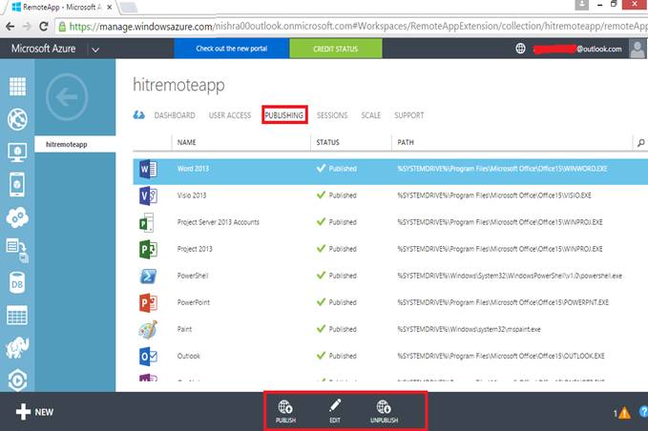648x431 pixels.
Task: Select the Project Server 2013 Accounts name
Action: click(219, 222)
